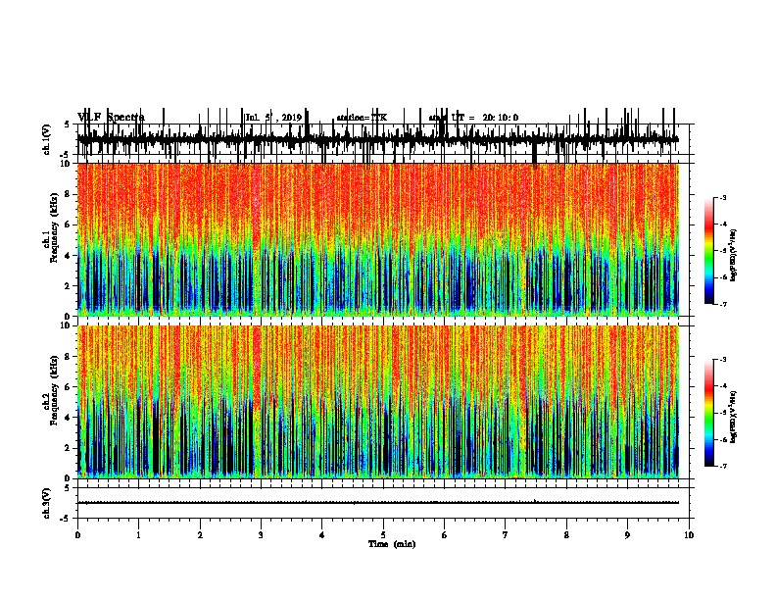This screenshot has height=600, width=776.
Task: Click the time-axis tick label 4
Action: click(322, 535)
